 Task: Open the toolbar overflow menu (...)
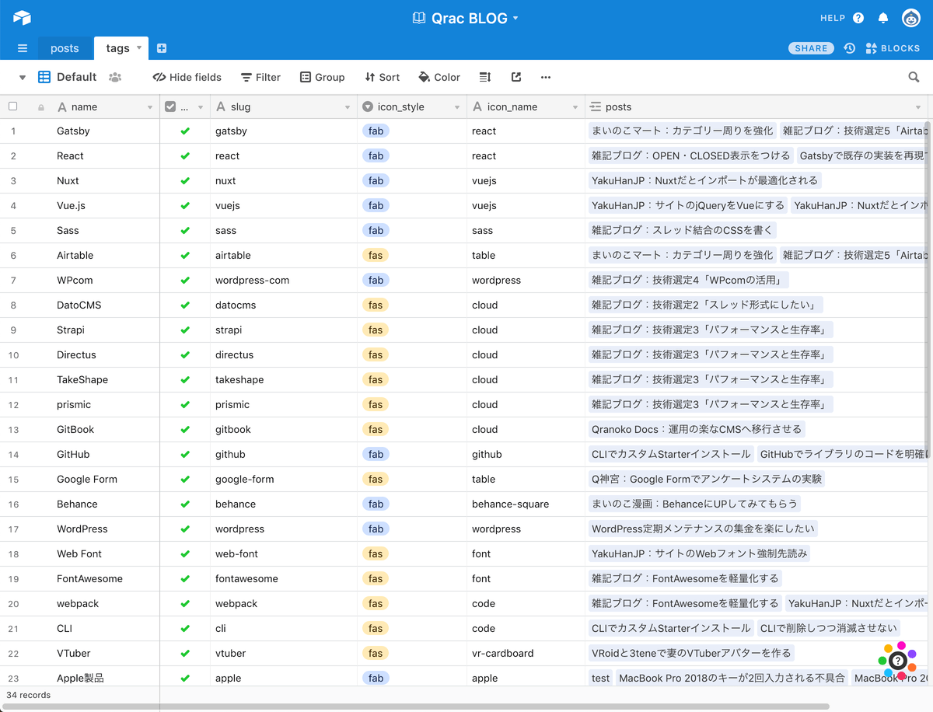[x=545, y=77]
